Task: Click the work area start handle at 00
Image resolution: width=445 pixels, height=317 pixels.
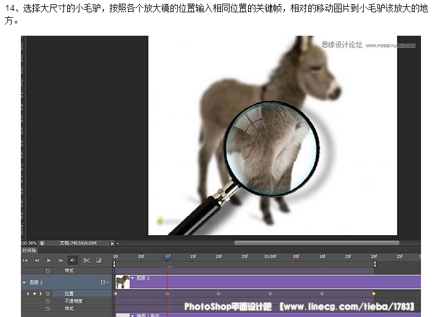Action: coord(114,264)
